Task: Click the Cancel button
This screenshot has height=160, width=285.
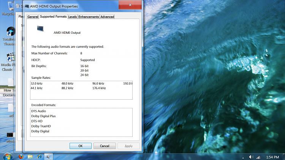Action: [104, 146]
